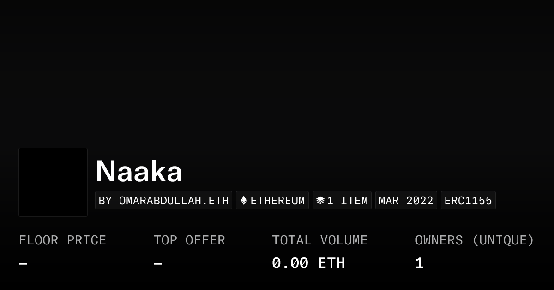Click the stacked layers items icon
Screen dimensions: 554x290
click(x=320, y=201)
